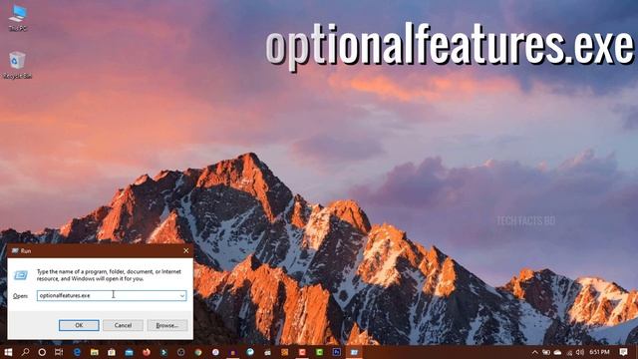Open the Windows Start menu
638x359 pixels.
click(8, 352)
